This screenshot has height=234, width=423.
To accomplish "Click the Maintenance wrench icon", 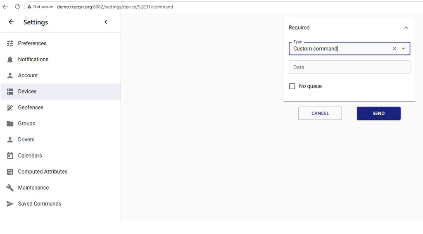I will (x=10, y=188).
